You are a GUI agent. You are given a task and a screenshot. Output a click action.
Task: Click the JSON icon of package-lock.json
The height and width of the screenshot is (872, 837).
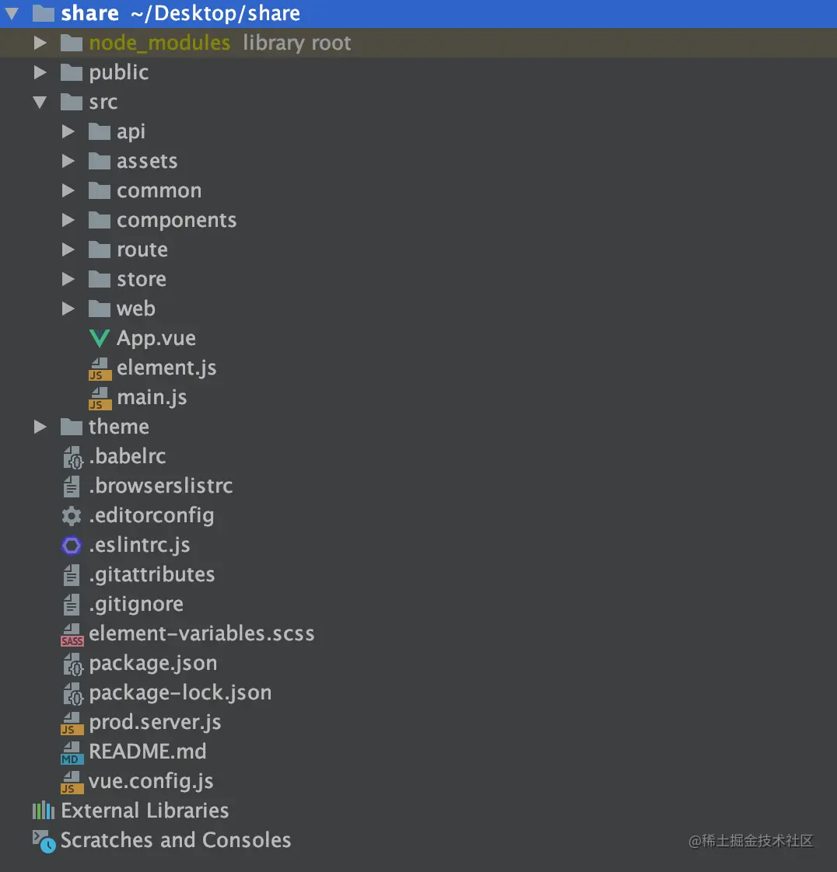click(x=72, y=693)
